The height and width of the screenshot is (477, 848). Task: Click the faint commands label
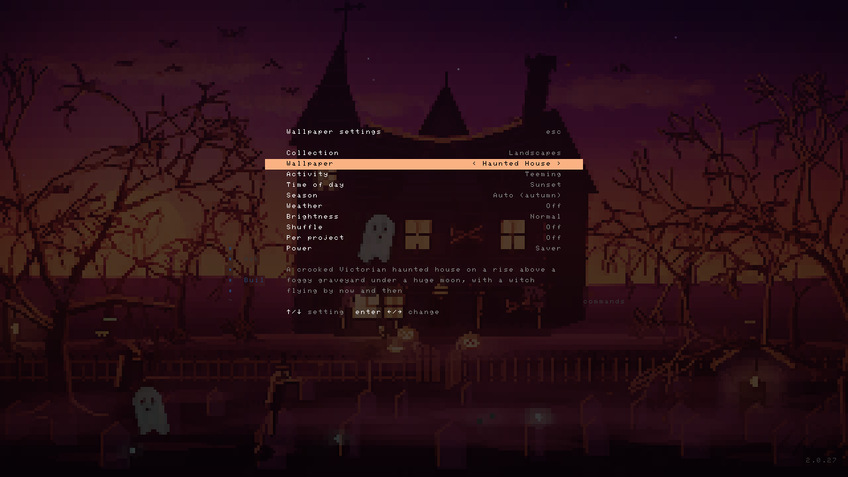(604, 301)
